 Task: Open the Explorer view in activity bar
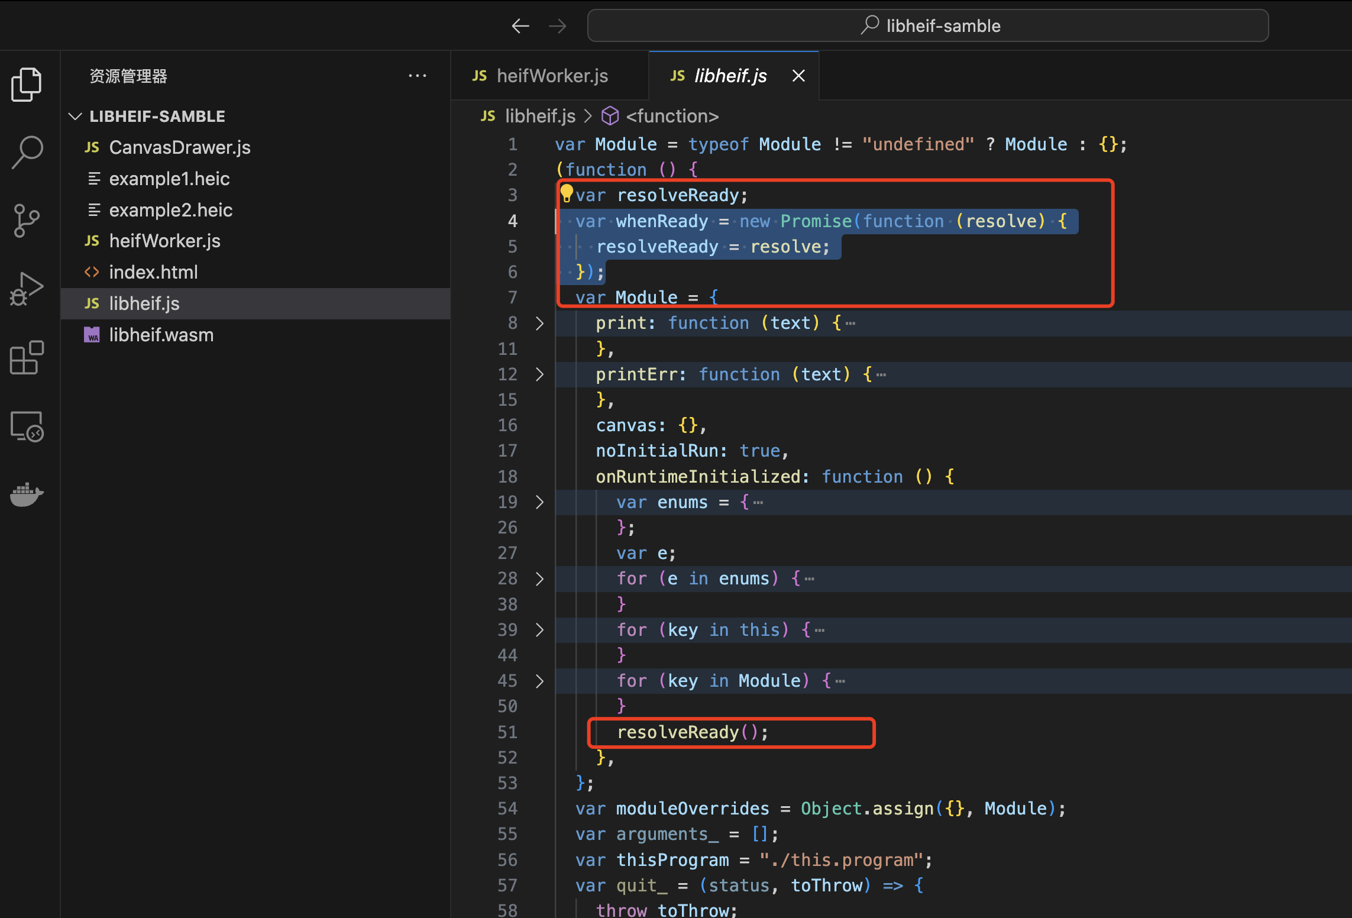pos(27,84)
